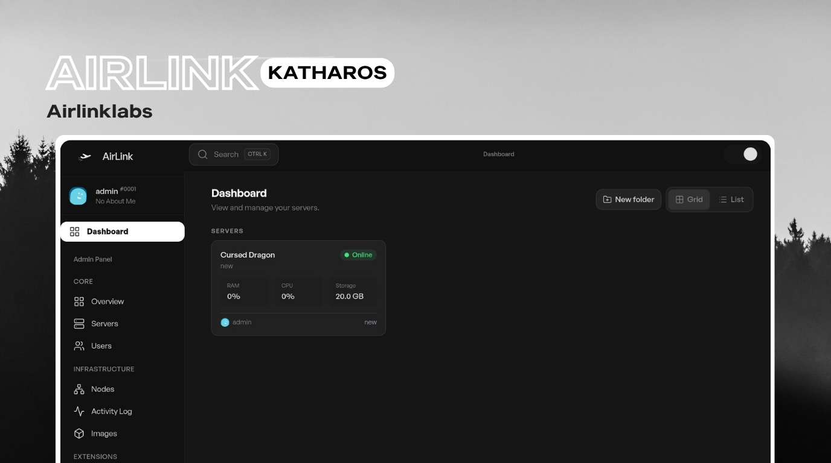
Task: Open the Dashboard sidebar item
Action: (122, 231)
